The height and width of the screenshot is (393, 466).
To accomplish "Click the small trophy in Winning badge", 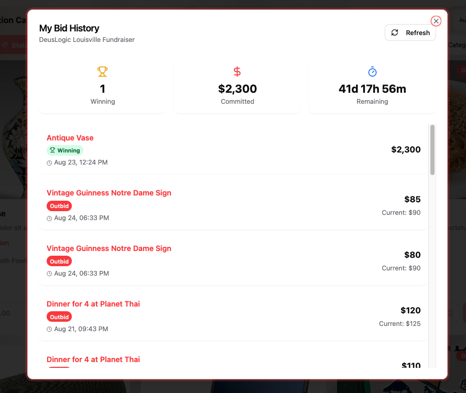I will click(x=52, y=150).
